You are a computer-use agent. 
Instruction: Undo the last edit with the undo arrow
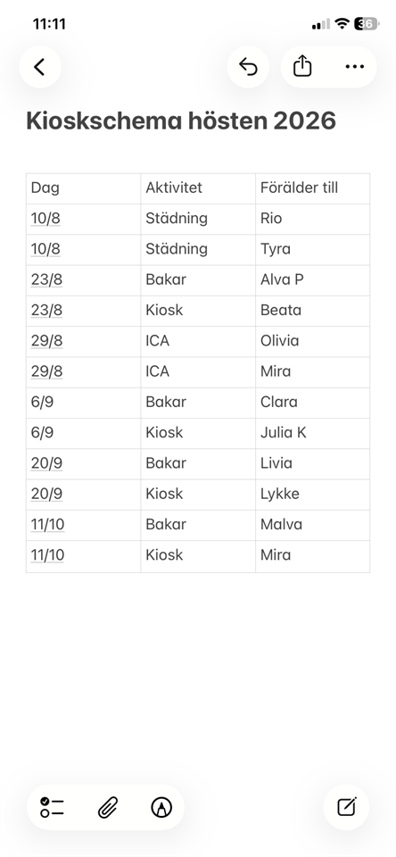tap(248, 67)
